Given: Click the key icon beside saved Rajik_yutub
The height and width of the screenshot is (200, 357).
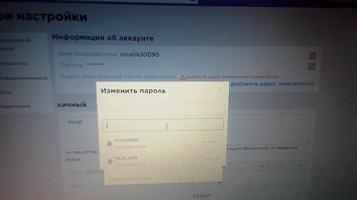Looking at the screenshot, I should 110,161.
